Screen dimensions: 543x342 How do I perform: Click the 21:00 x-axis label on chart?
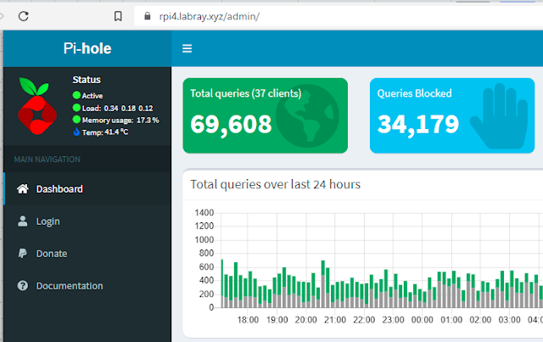click(335, 320)
